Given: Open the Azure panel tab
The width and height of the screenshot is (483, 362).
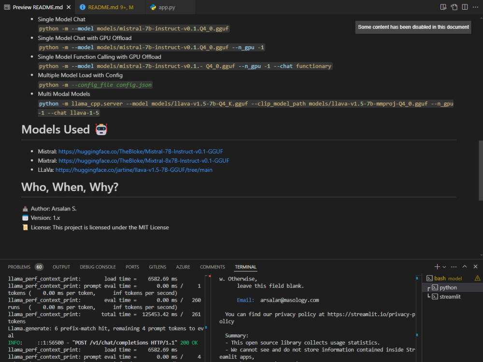Looking at the screenshot, I should [x=183, y=267].
